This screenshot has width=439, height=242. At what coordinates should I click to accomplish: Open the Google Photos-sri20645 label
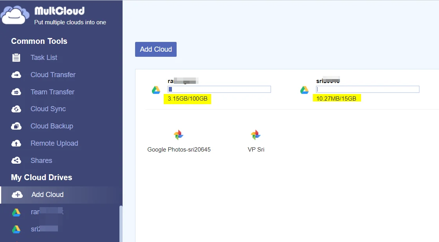click(179, 150)
